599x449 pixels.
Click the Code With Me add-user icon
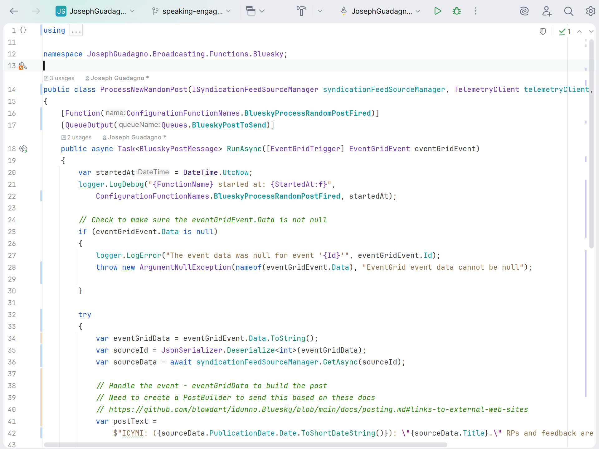tap(547, 11)
